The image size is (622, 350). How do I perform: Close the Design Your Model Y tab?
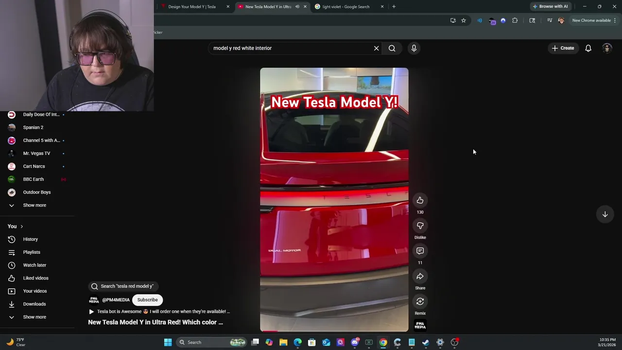tap(228, 7)
